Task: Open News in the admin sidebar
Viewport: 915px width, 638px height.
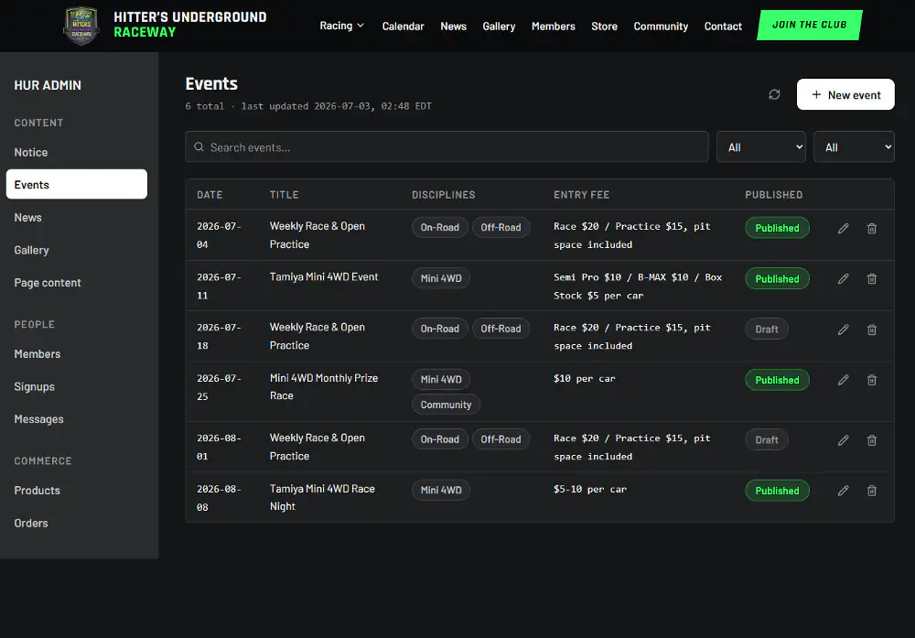Action: (x=77, y=217)
